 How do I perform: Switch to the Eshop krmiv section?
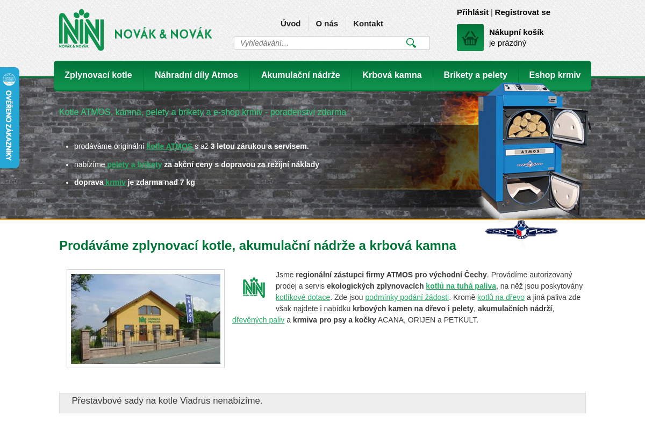tap(554, 75)
